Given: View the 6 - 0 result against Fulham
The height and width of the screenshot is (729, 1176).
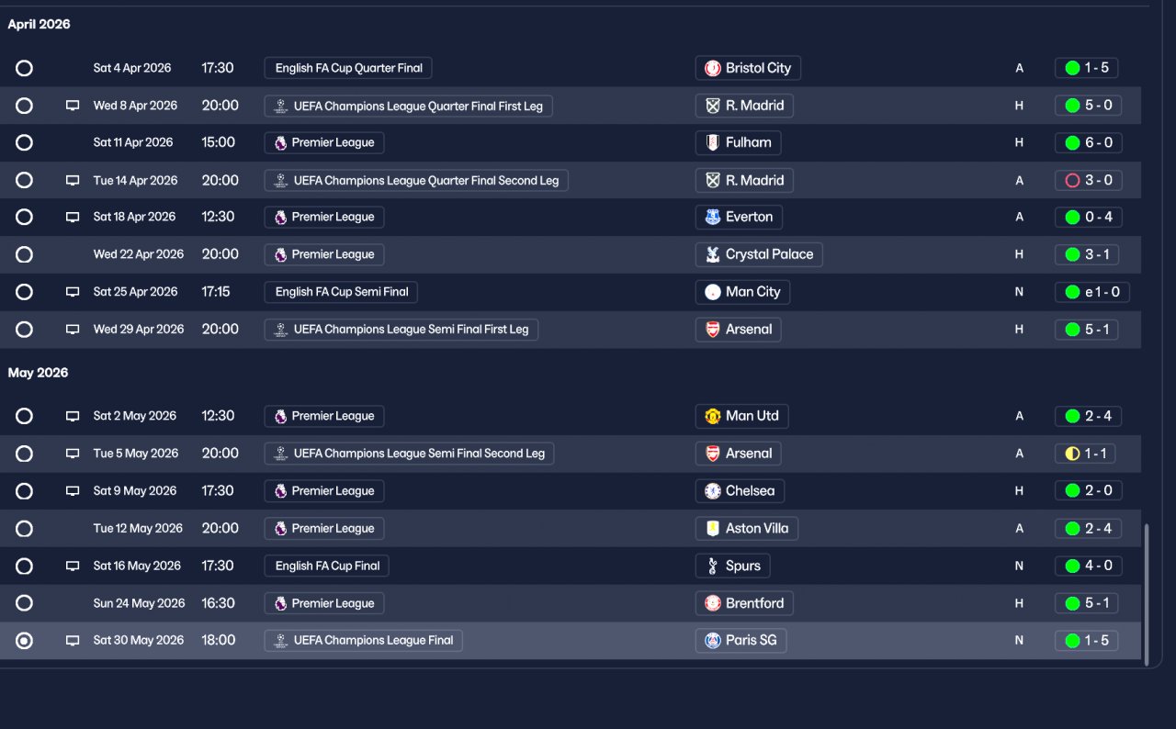Looking at the screenshot, I should pyautogui.click(x=1088, y=142).
